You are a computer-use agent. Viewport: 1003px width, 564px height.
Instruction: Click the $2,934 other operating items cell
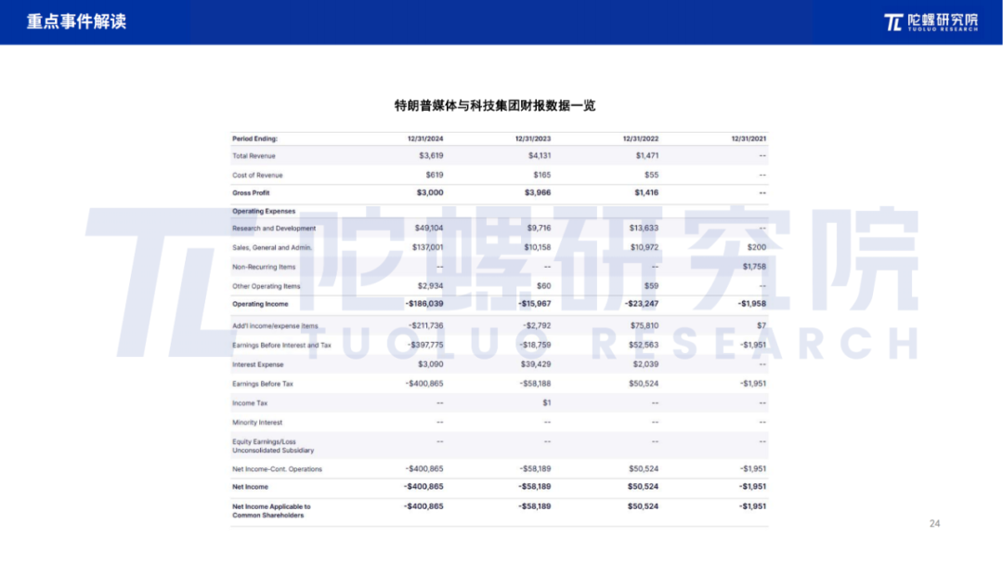(x=430, y=286)
